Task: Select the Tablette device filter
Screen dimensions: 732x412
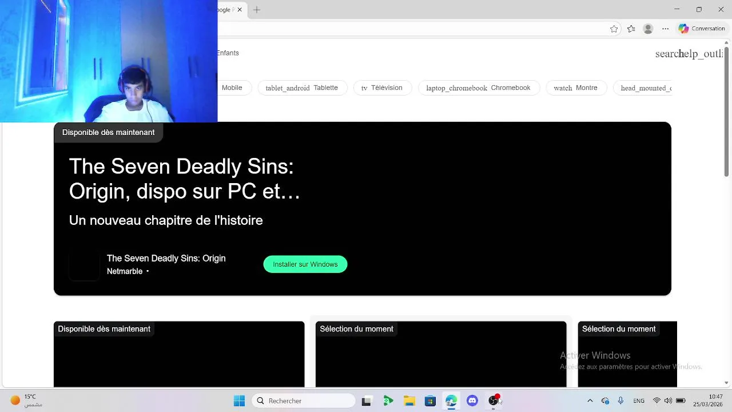Action: 302,88
